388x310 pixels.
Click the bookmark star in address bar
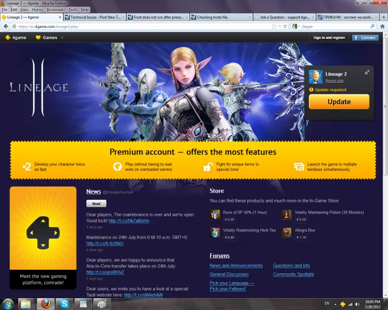(x=274, y=26)
